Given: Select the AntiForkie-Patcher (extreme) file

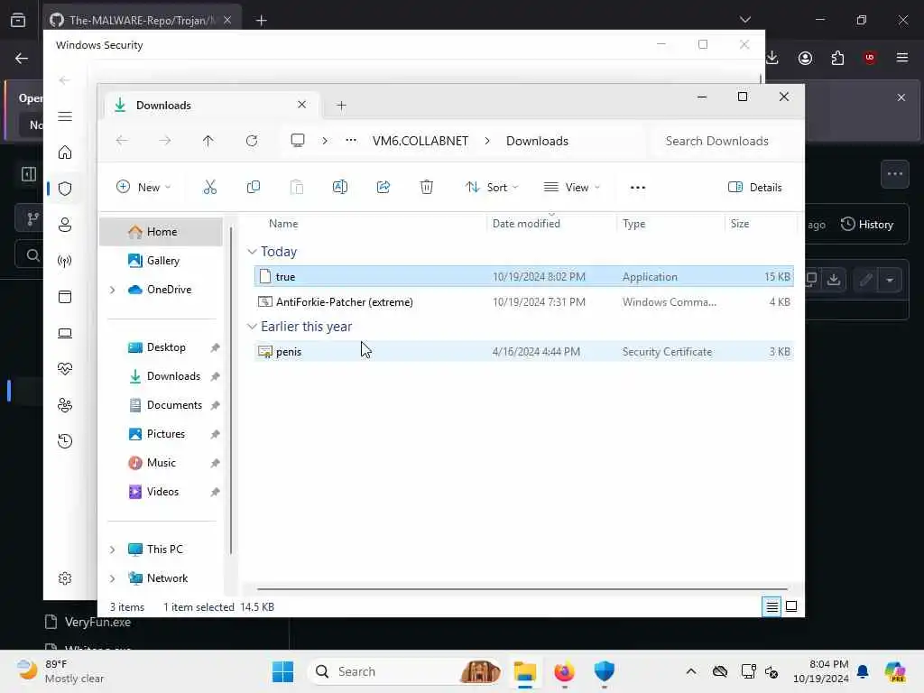Looking at the screenshot, I should click(x=524, y=301).
